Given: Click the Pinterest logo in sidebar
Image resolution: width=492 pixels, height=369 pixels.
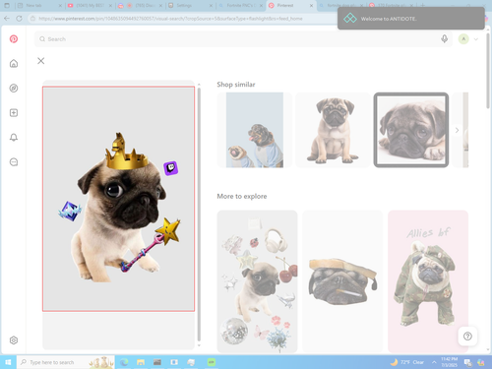Looking at the screenshot, I should coord(14,39).
